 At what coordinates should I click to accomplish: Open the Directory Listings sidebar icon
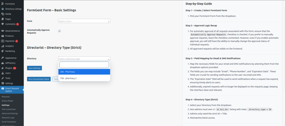click(x=3, y=9)
